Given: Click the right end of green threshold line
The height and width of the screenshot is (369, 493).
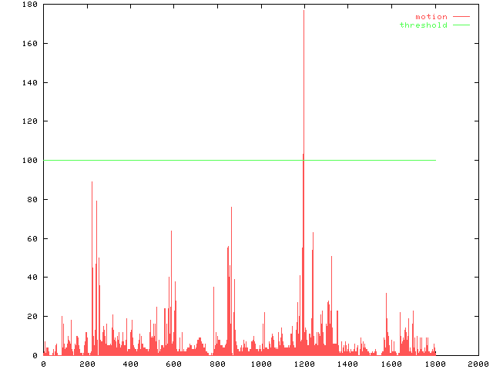Looking at the screenshot, I should click(434, 160).
